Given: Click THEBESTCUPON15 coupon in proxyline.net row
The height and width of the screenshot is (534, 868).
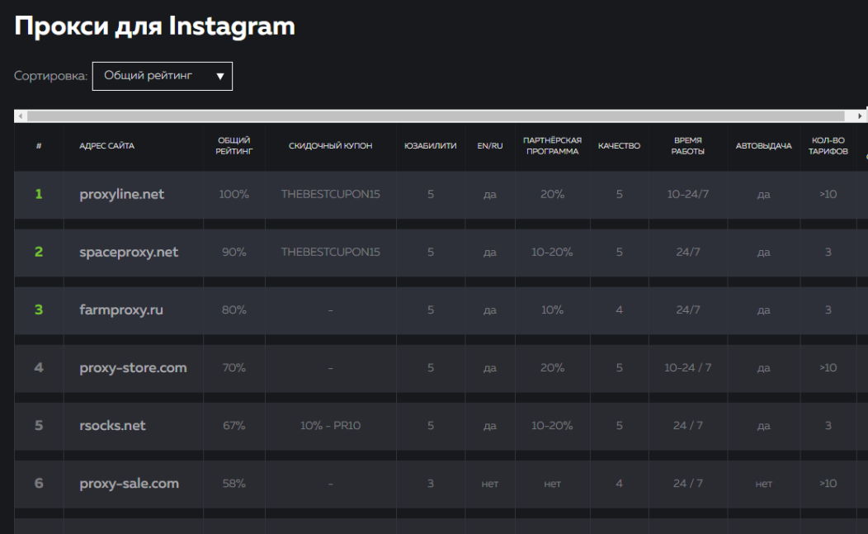Looking at the screenshot, I should (x=330, y=195).
